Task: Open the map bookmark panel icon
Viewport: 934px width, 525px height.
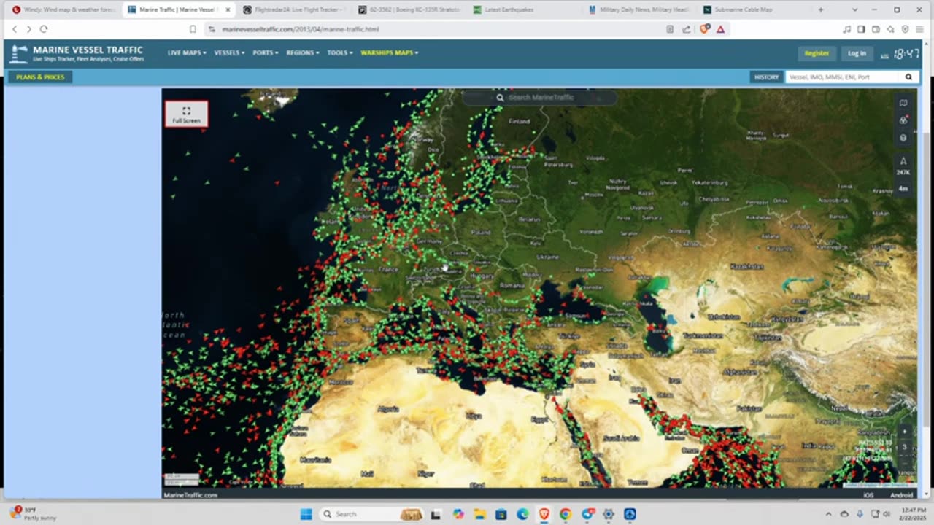Action: [903, 103]
